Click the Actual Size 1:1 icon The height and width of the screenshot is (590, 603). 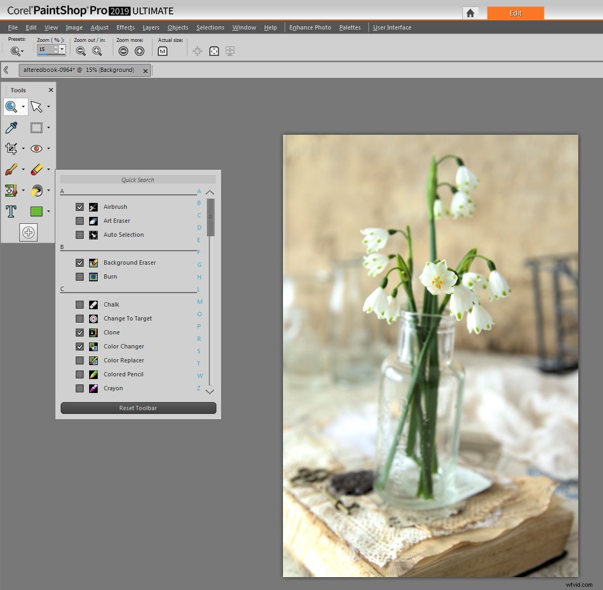[x=162, y=50]
